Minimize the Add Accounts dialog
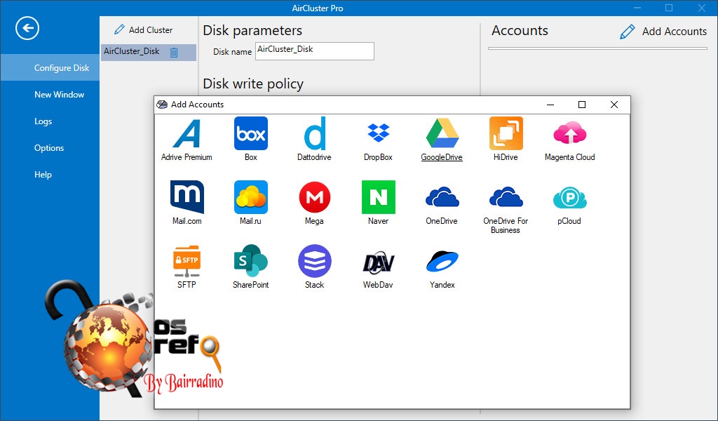This screenshot has height=421, width=718. tap(550, 105)
